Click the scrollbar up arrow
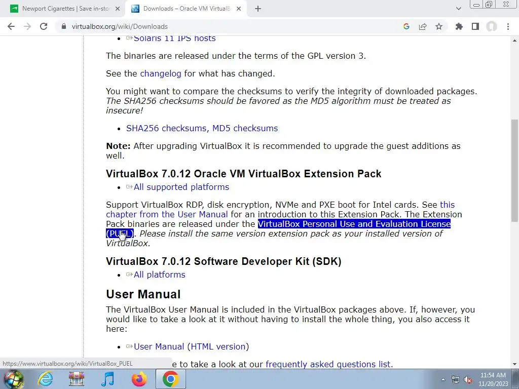The height and width of the screenshot is (389, 519). click(x=514, y=41)
